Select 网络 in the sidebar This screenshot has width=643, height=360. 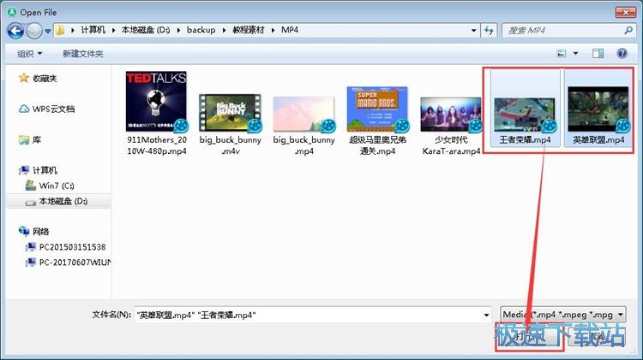click(41, 232)
